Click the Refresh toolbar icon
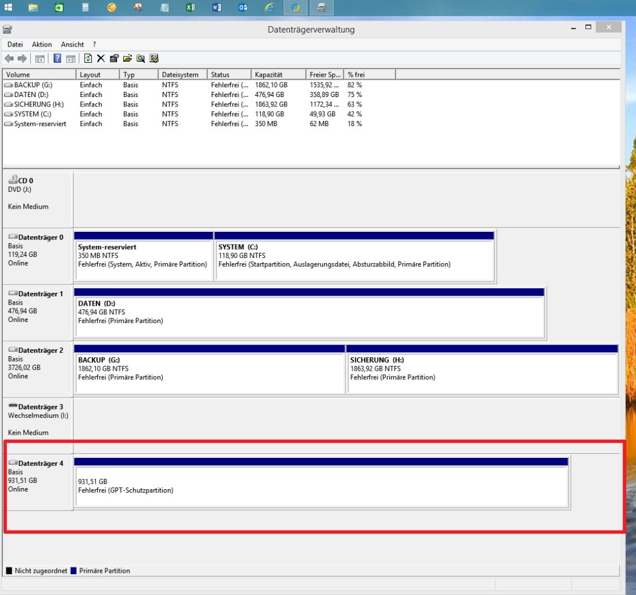636x595 pixels. click(x=88, y=58)
